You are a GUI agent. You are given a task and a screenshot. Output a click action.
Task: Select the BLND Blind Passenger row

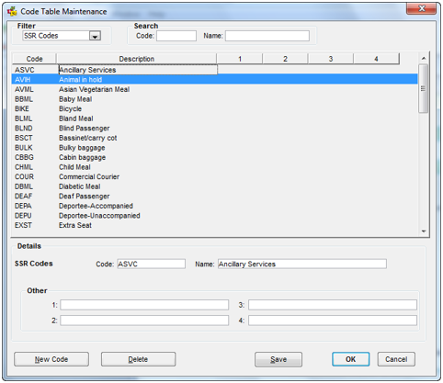215,129
